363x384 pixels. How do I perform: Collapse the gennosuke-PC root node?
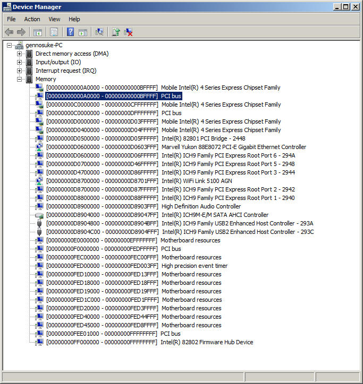click(9, 45)
